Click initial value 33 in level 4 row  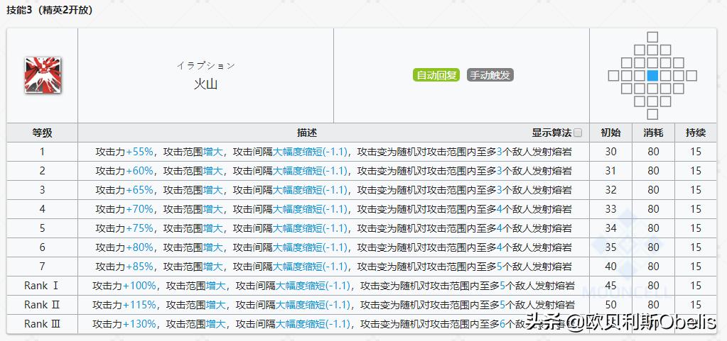click(610, 209)
